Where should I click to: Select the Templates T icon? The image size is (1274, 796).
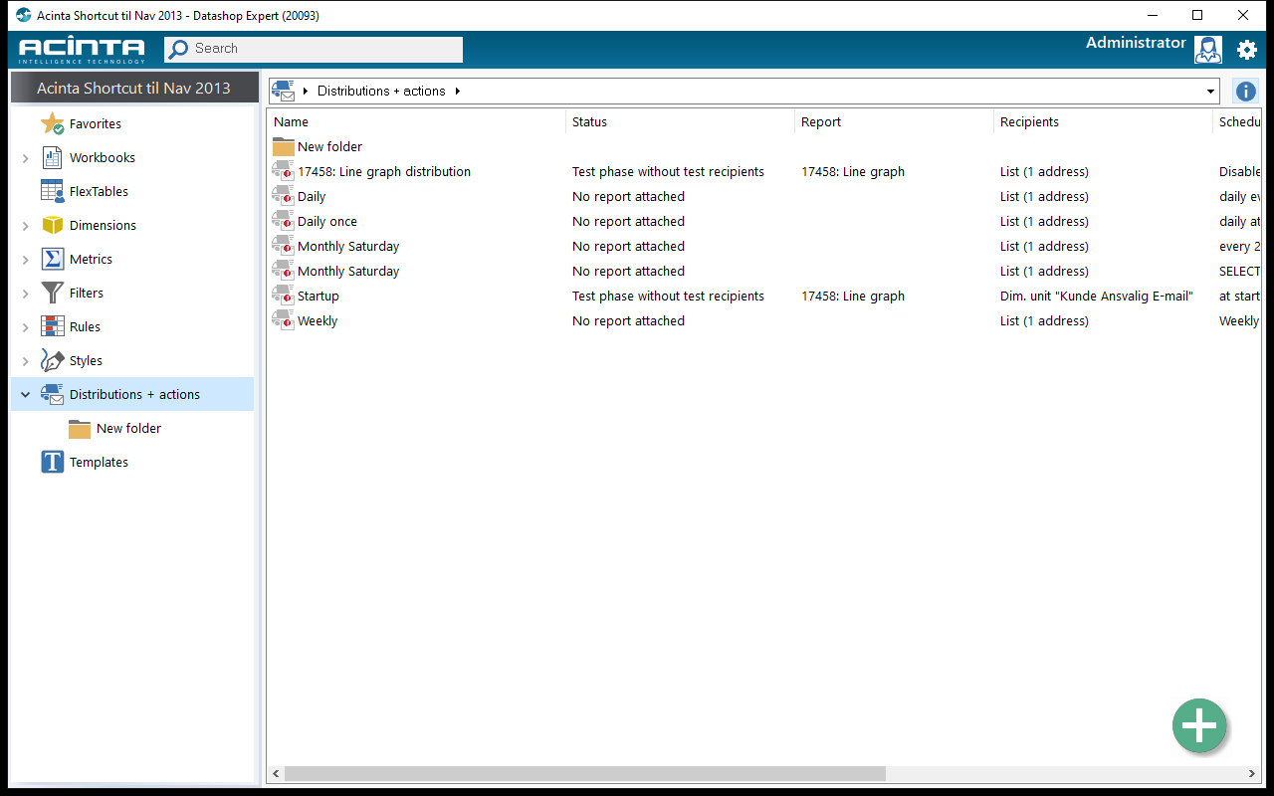[x=52, y=463]
